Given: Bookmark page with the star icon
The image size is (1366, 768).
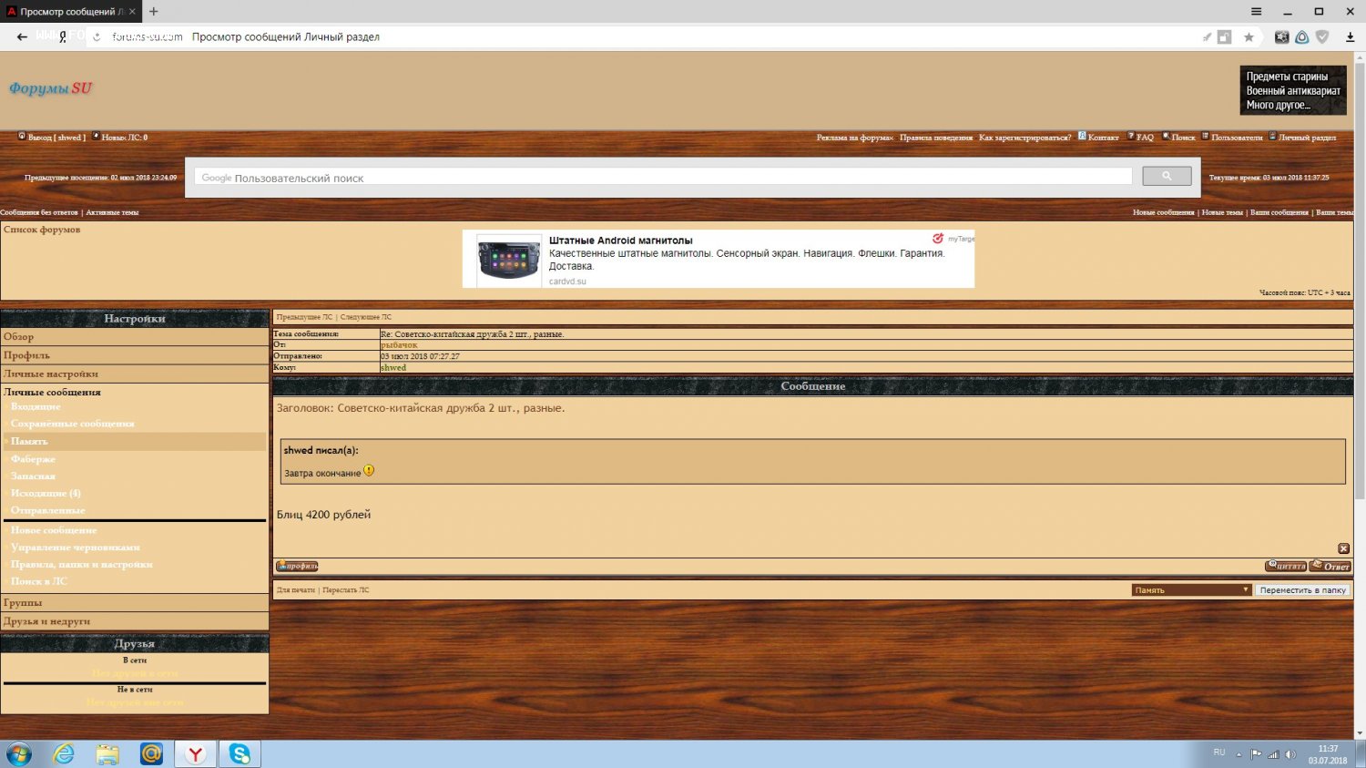Looking at the screenshot, I should [1249, 37].
